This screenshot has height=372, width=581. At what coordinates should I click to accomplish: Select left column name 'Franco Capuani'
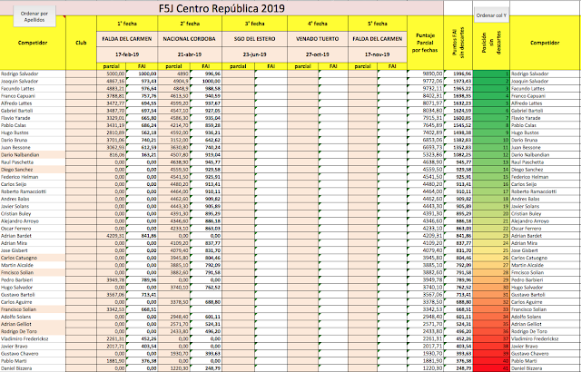(17, 96)
